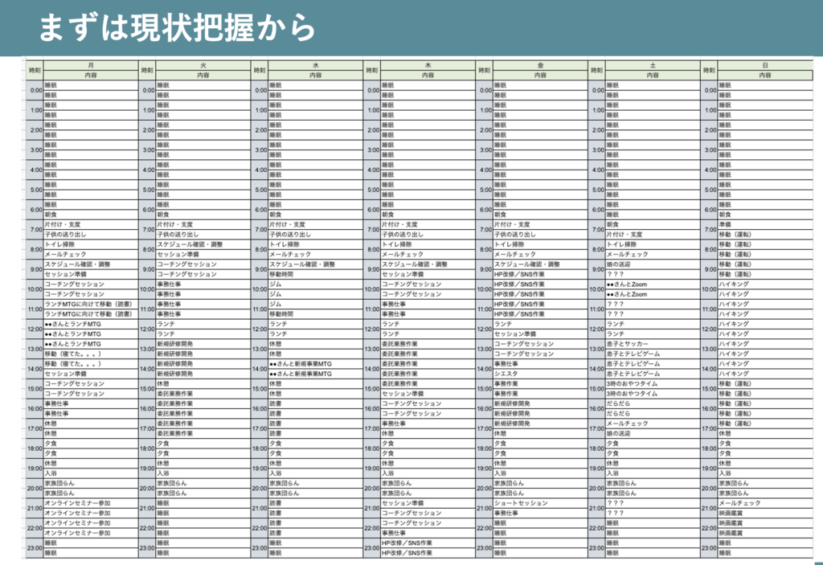The height and width of the screenshot is (565, 823).
Task: Select the 水 (Wednesday) column header
Action: click(315, 66)
